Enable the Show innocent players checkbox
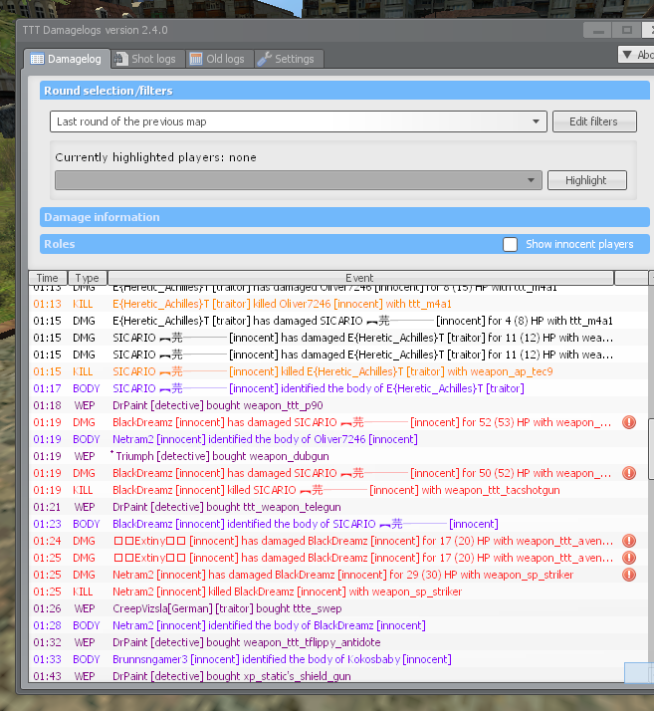Screen dimensions: 654x711 tap(510, 244)
